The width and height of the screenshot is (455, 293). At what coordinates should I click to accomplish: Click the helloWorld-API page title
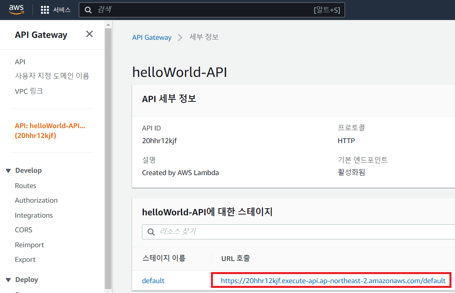pyautogui.click(x=180, y=72)
